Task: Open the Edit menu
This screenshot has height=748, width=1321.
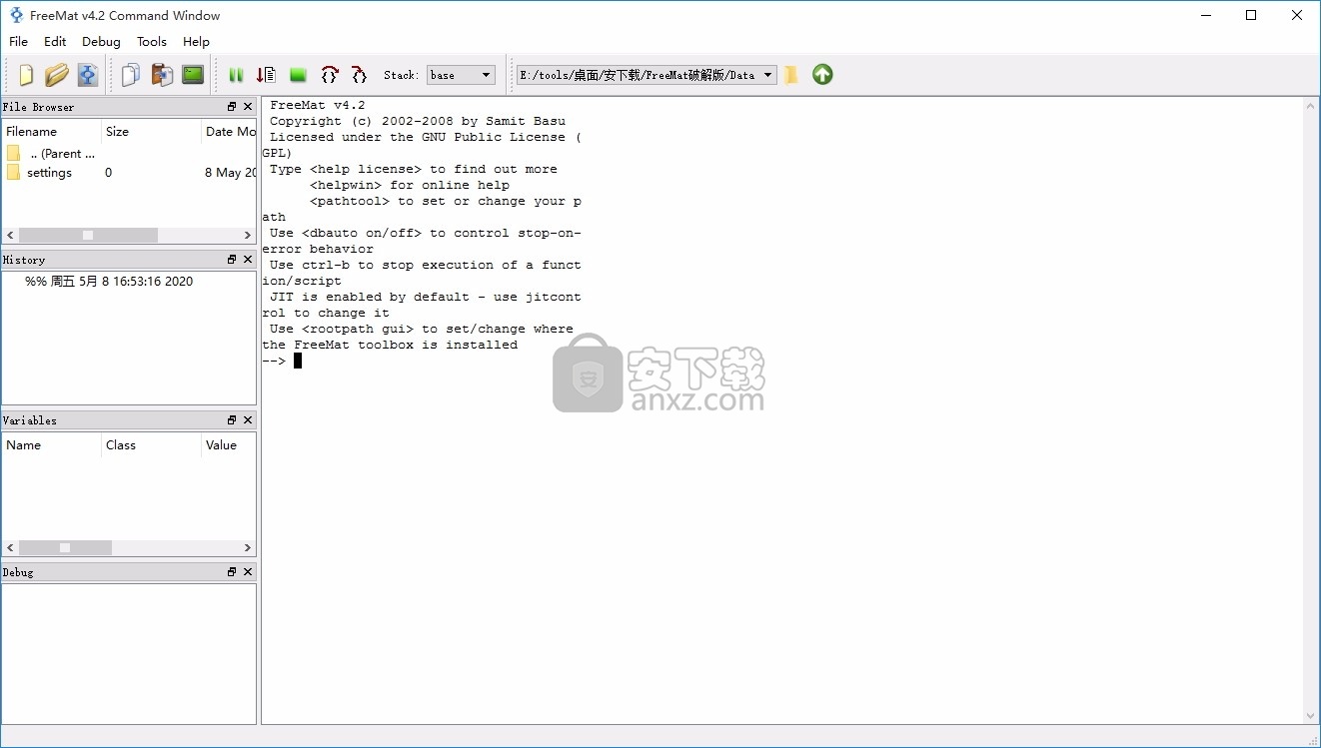Action: [55, 41]
